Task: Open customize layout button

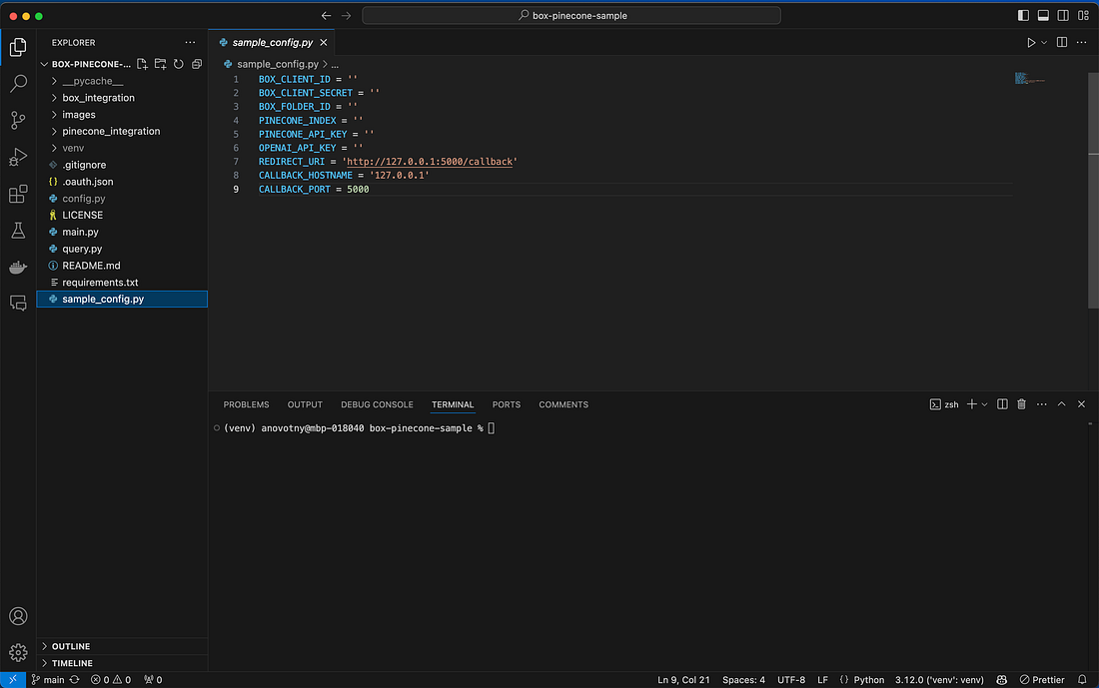Action: click(1083, 15)
